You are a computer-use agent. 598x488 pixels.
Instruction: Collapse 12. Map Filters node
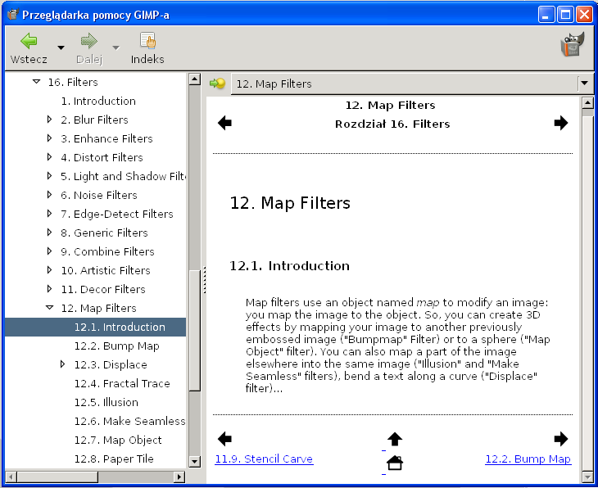coord(50,307)
